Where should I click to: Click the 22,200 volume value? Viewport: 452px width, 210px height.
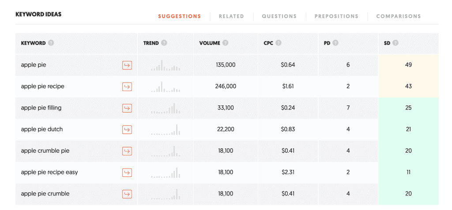[x=226, y=129]
